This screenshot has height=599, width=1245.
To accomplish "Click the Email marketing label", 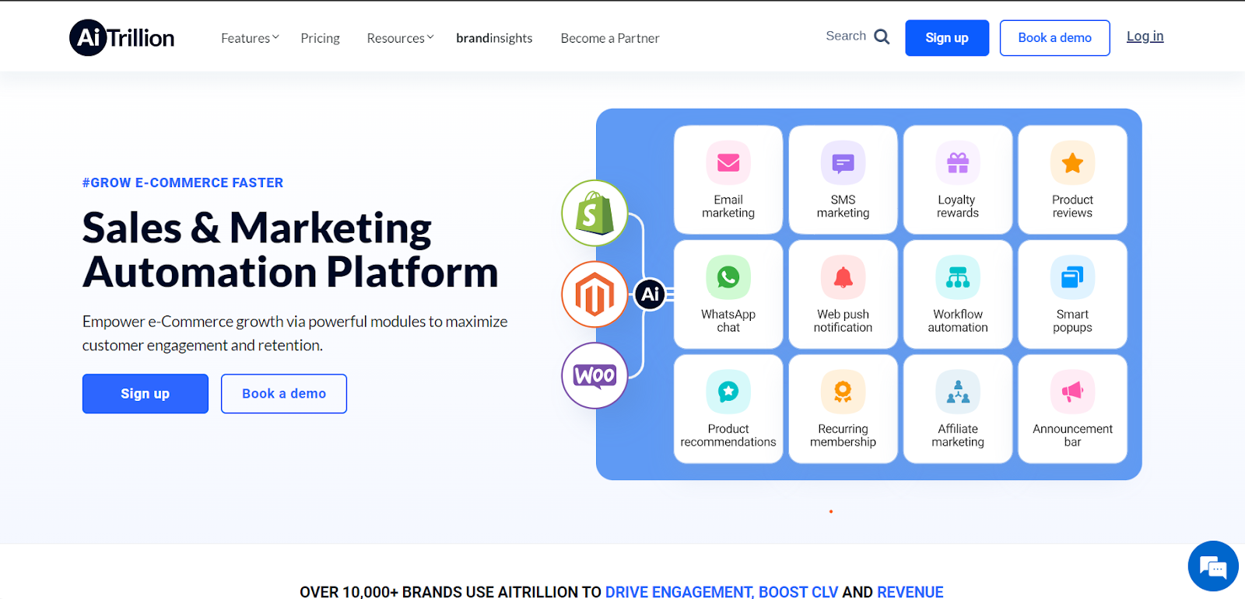I will (x=728, y=206).
